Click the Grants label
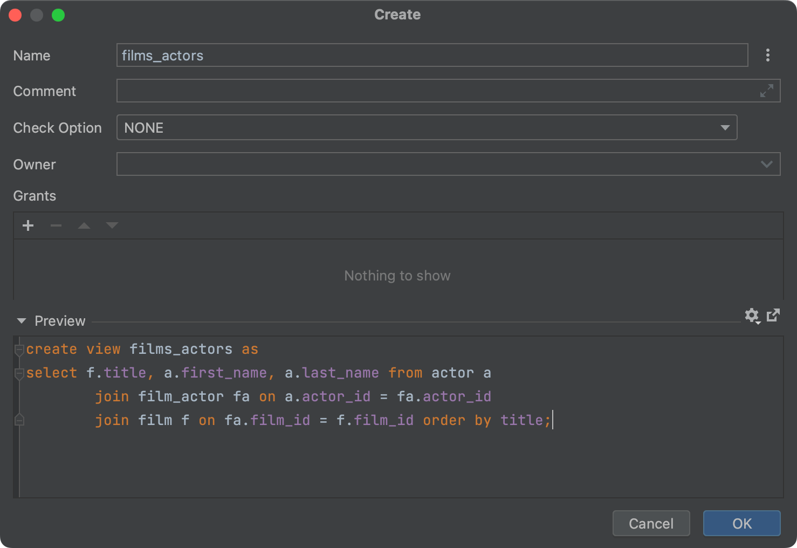 pos(35,196)
